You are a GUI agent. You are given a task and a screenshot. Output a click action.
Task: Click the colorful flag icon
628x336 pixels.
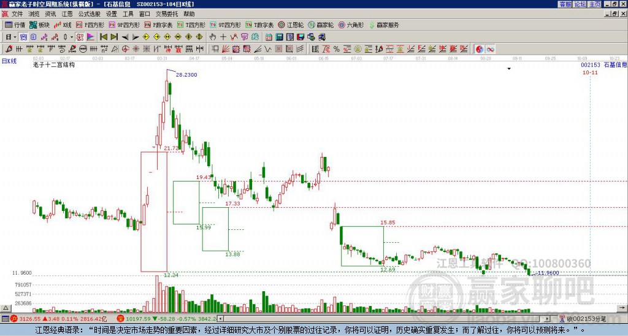91,37
